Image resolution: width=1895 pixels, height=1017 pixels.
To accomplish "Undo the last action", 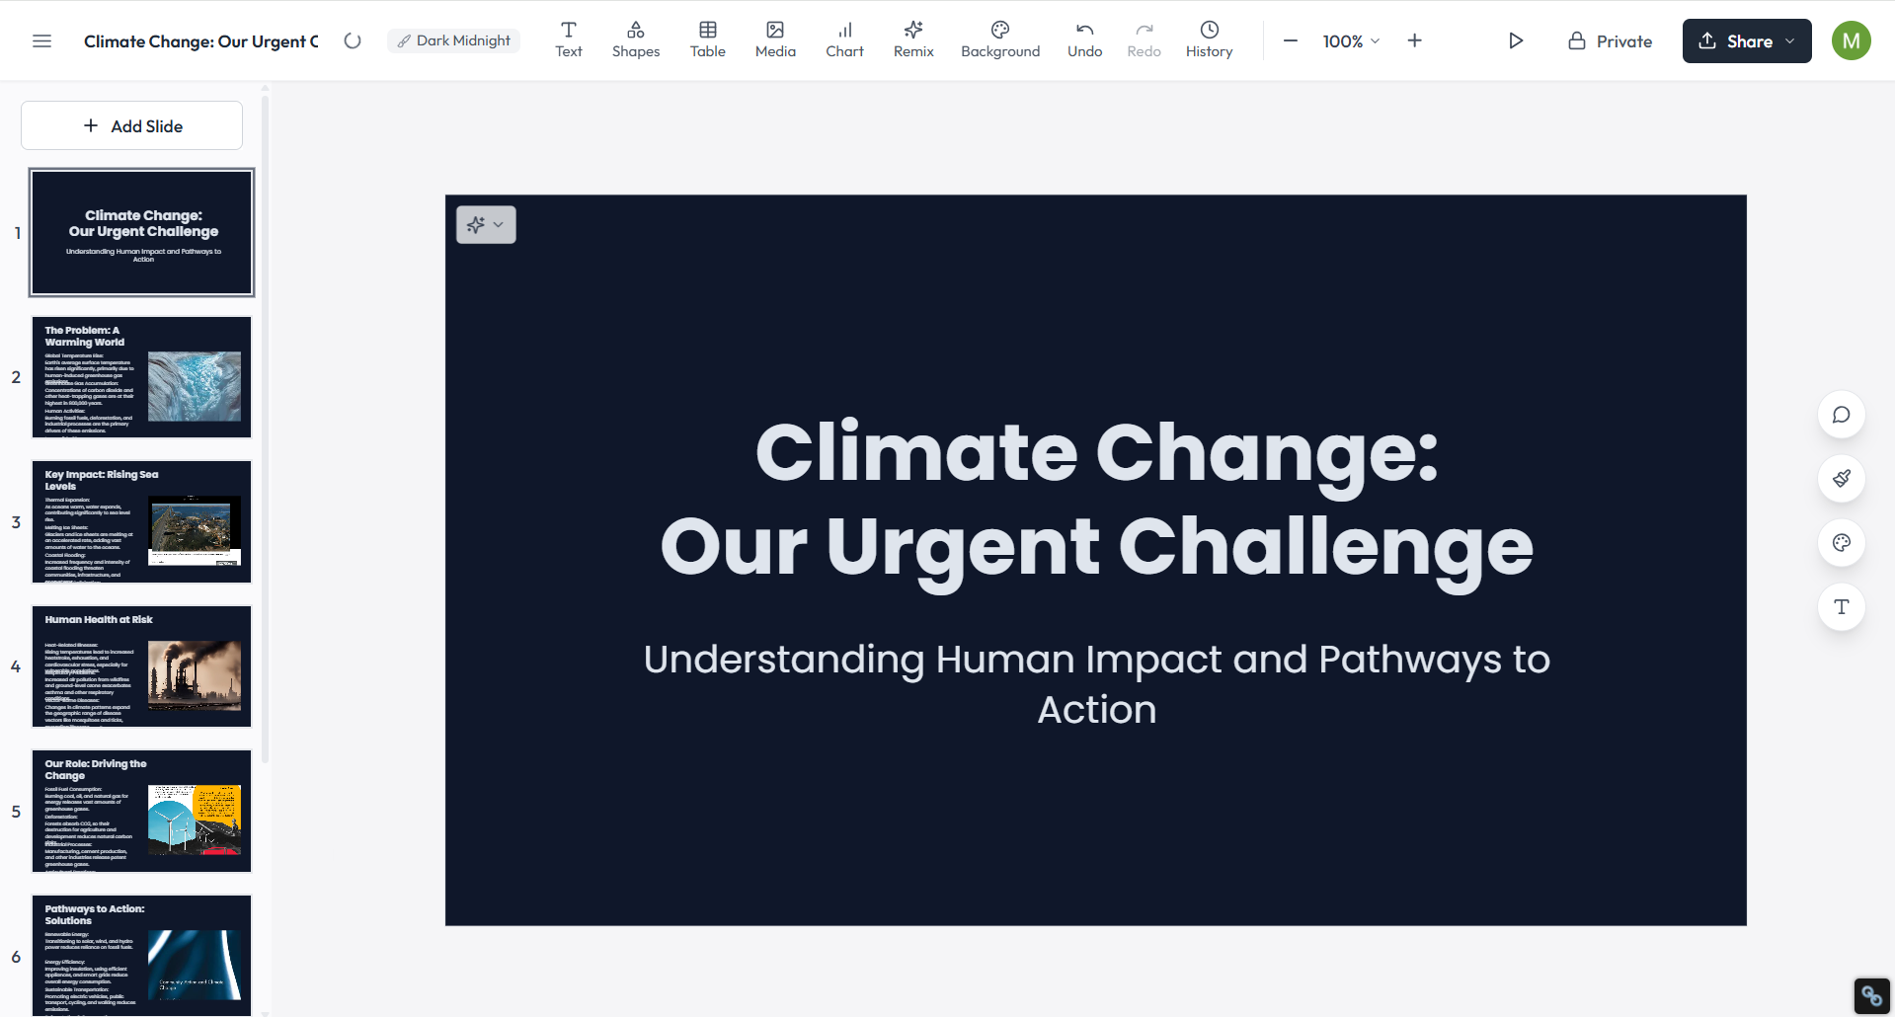I will click(1084, 39).
